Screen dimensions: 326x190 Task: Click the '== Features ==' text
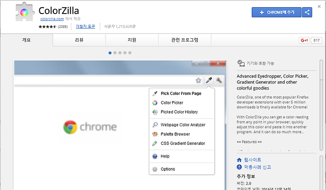point(249,142)
